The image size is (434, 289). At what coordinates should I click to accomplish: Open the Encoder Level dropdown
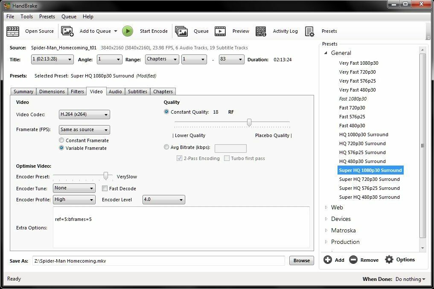point(163,199)
